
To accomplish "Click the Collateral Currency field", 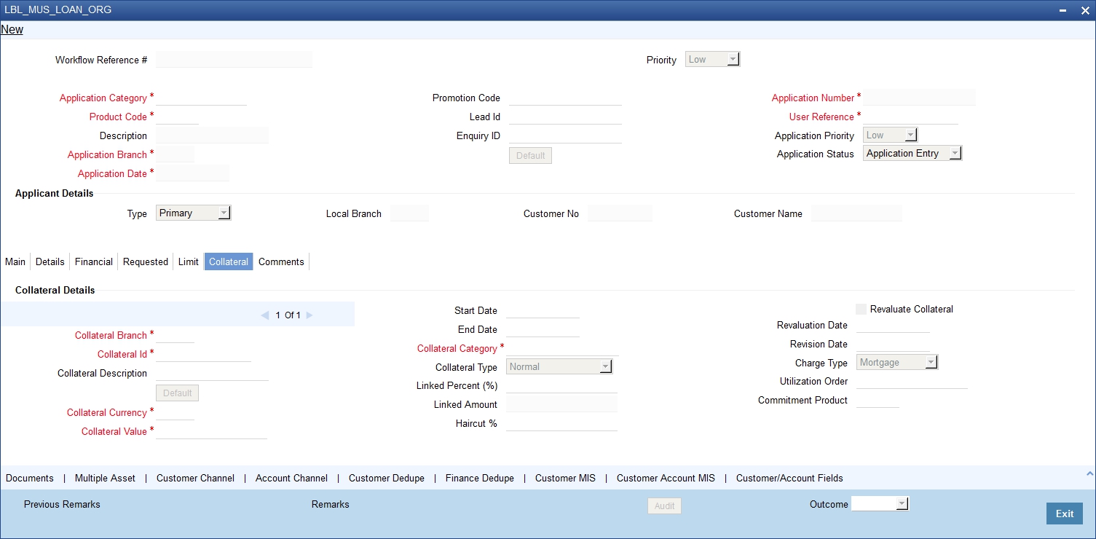I will pyautogui.click(x=175, y=412).
